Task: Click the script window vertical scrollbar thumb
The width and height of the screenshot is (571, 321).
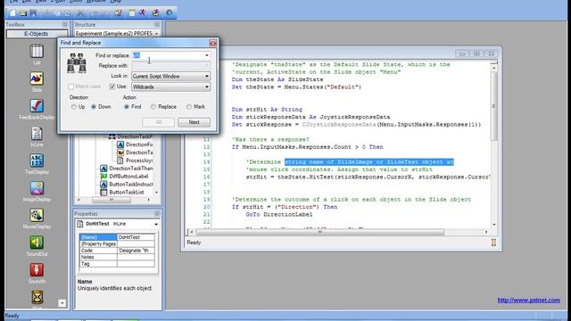Action: [x=493, y=106]
